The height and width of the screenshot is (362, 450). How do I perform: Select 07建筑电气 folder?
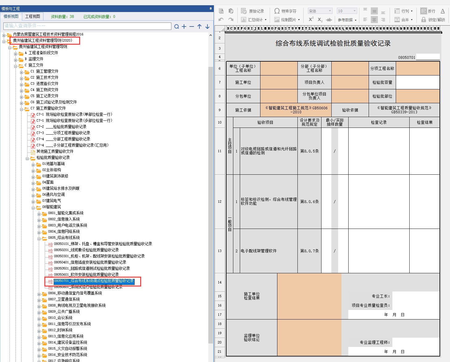[x=51, y=201]
